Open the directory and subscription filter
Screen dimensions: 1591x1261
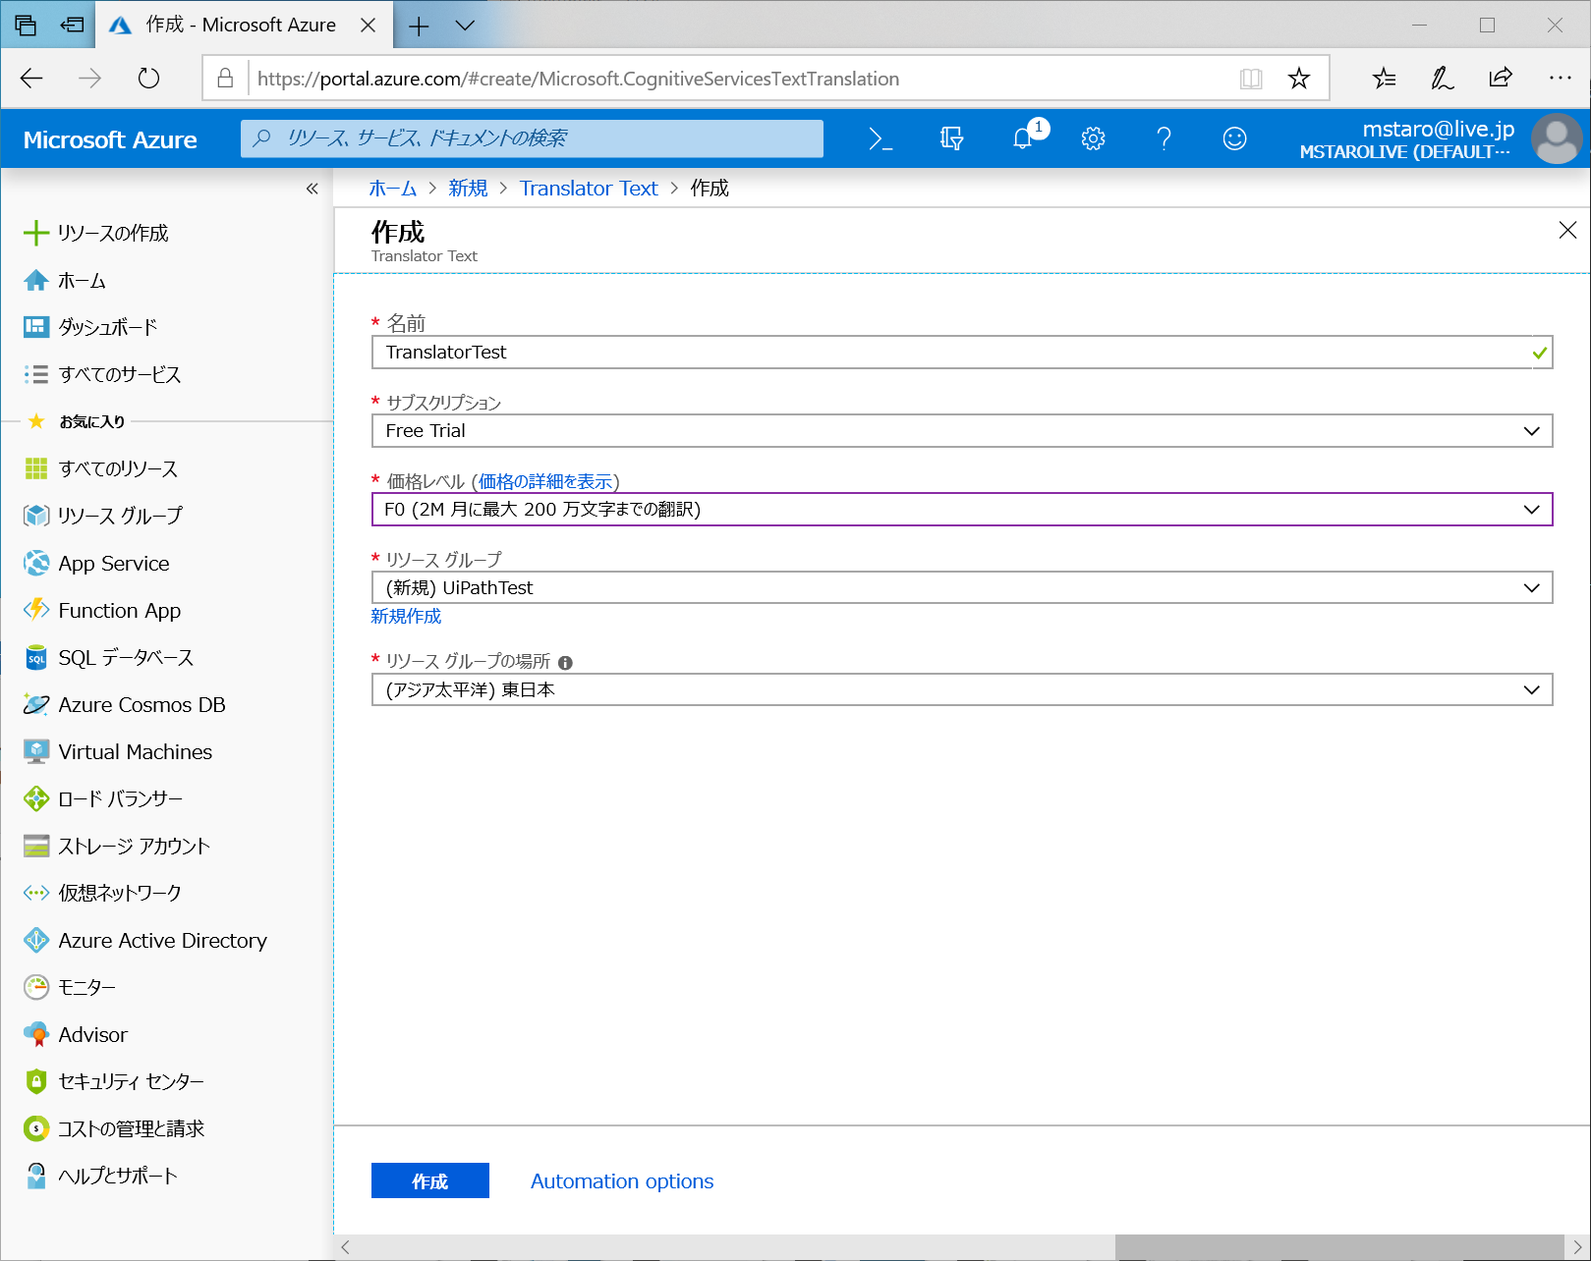point(951,138)
